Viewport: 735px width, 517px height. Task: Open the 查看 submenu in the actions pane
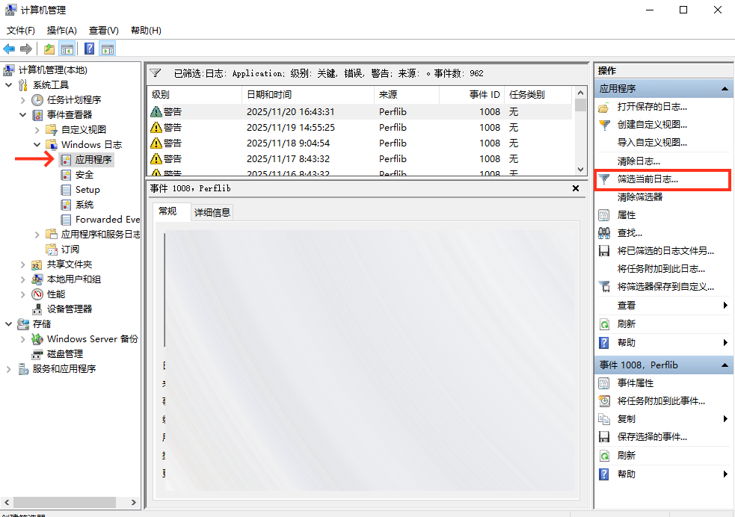click(627, 306)
